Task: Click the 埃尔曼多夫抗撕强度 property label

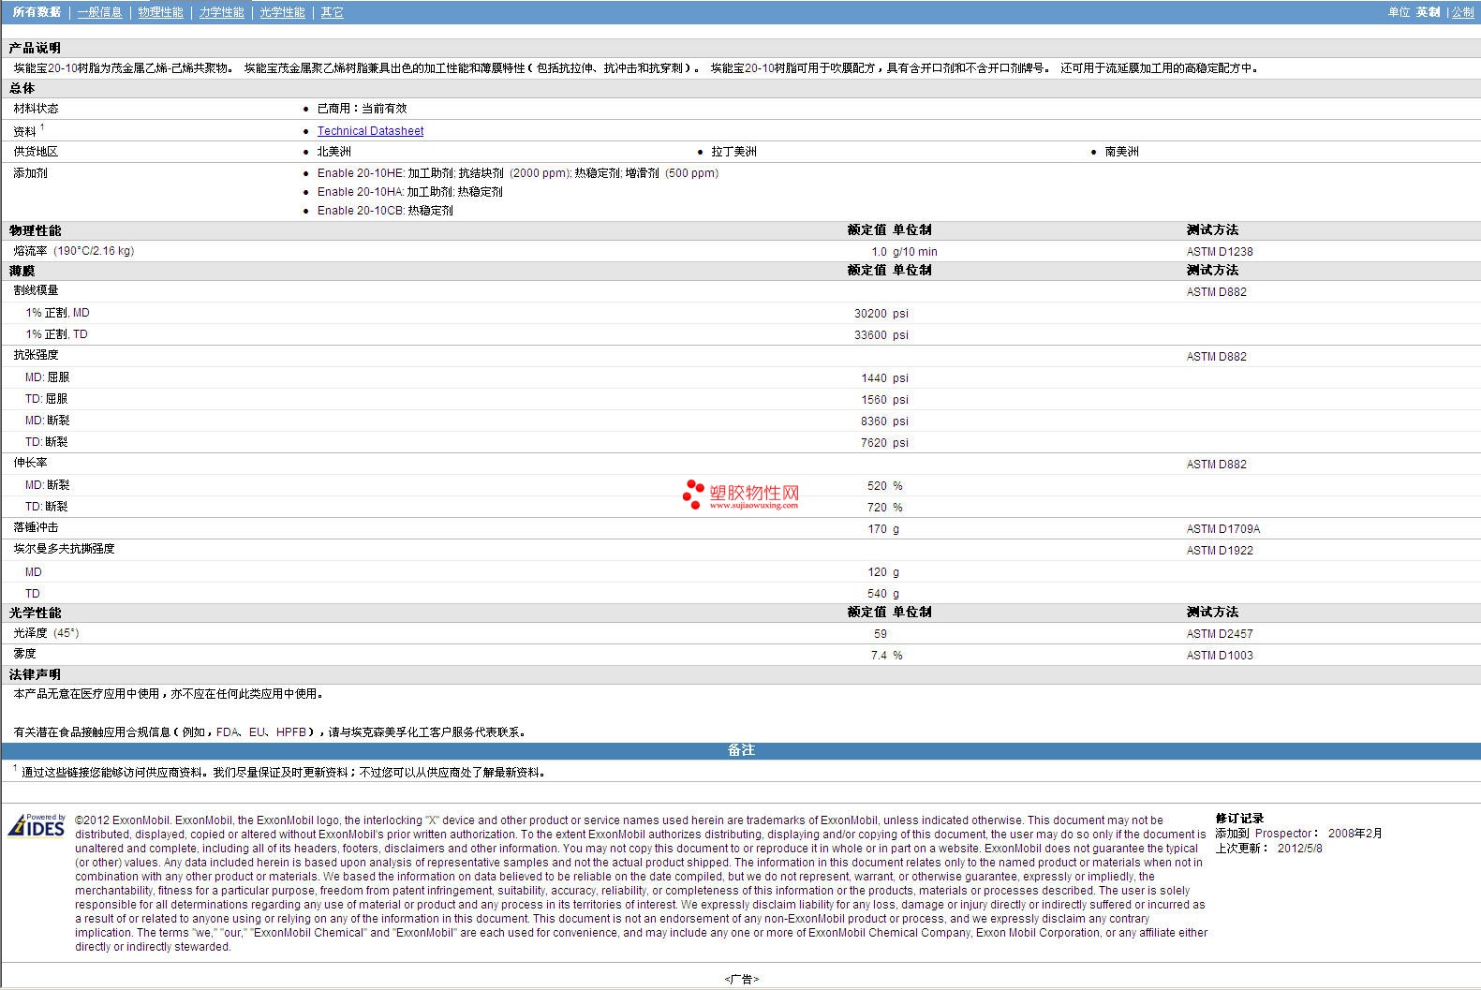Action: point(64,549)
